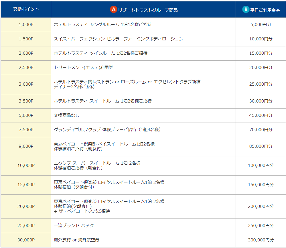Click ホテルトラスティ シングルルーム 1泊1名様ご招待
Viewport: 286px width, 248px height.
[x=103, y=24]
